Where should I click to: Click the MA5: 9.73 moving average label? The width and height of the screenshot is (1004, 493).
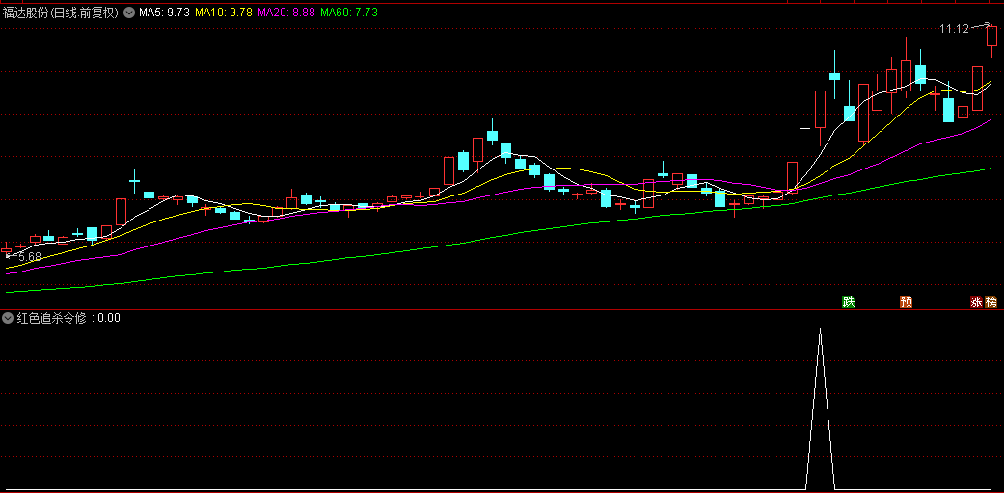point(164,13)
